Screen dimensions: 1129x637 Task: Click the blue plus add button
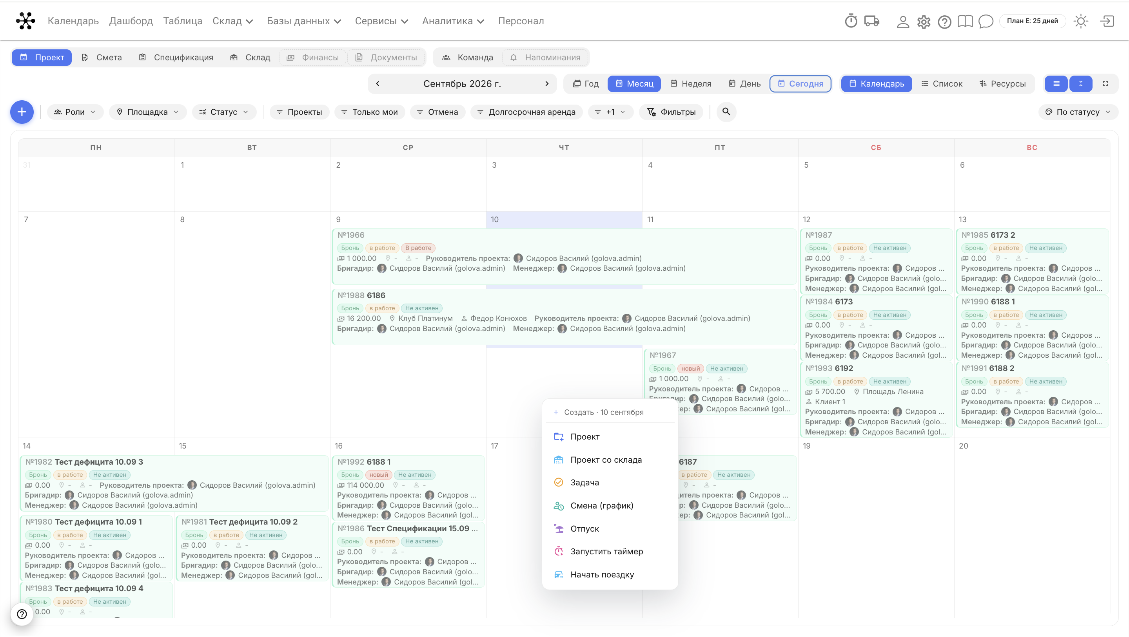(22, 112)
